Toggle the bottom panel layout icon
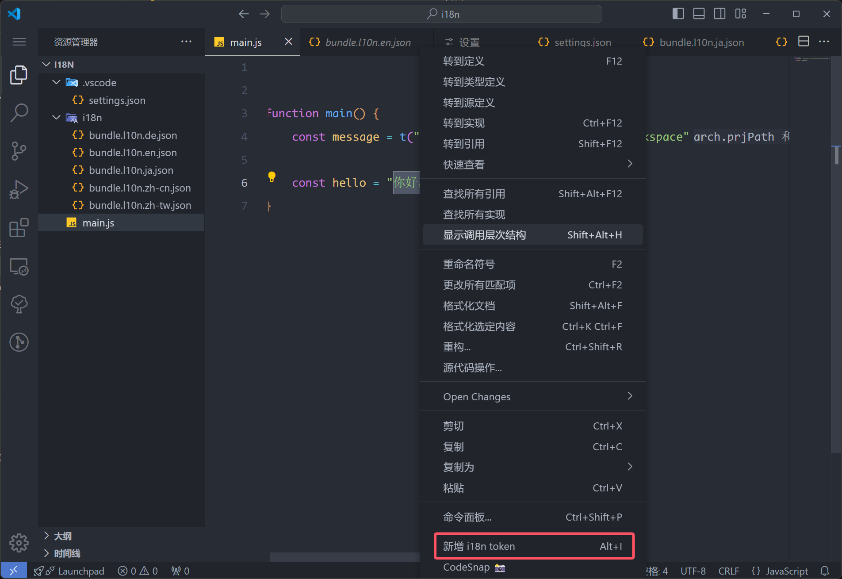The image size is (842, 579). pos(699,14)
